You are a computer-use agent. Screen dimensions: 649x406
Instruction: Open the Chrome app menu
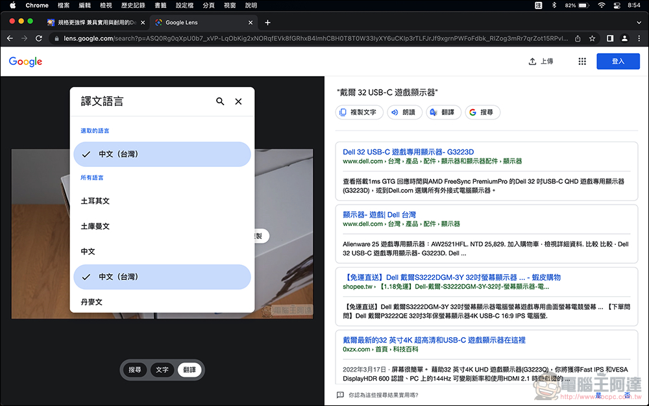37,5
